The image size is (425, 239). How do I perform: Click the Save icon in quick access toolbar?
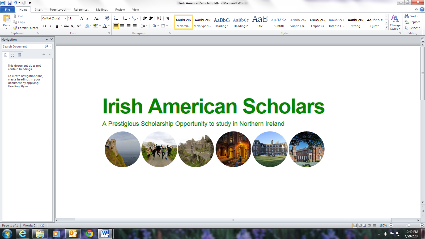10,3
